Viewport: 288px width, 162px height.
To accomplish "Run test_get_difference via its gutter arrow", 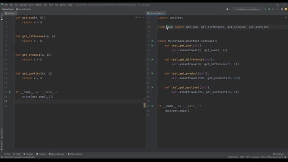I will tap(153, 59).
